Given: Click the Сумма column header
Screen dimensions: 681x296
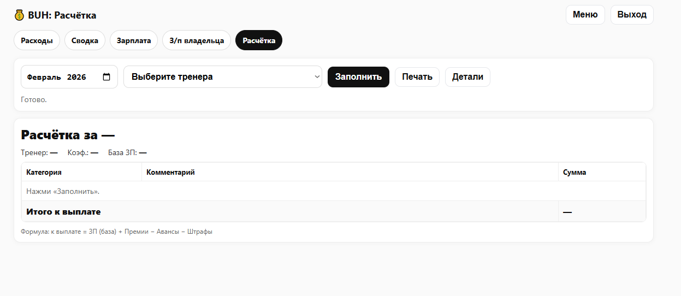Looking at the screenshot, I should coord(575,172).
